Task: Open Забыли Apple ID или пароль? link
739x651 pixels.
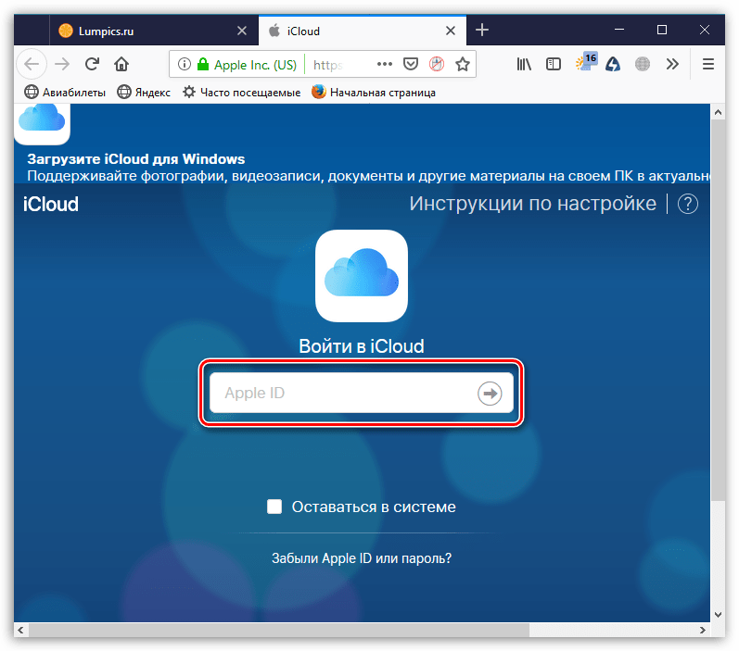Action: tap(362, 558)
